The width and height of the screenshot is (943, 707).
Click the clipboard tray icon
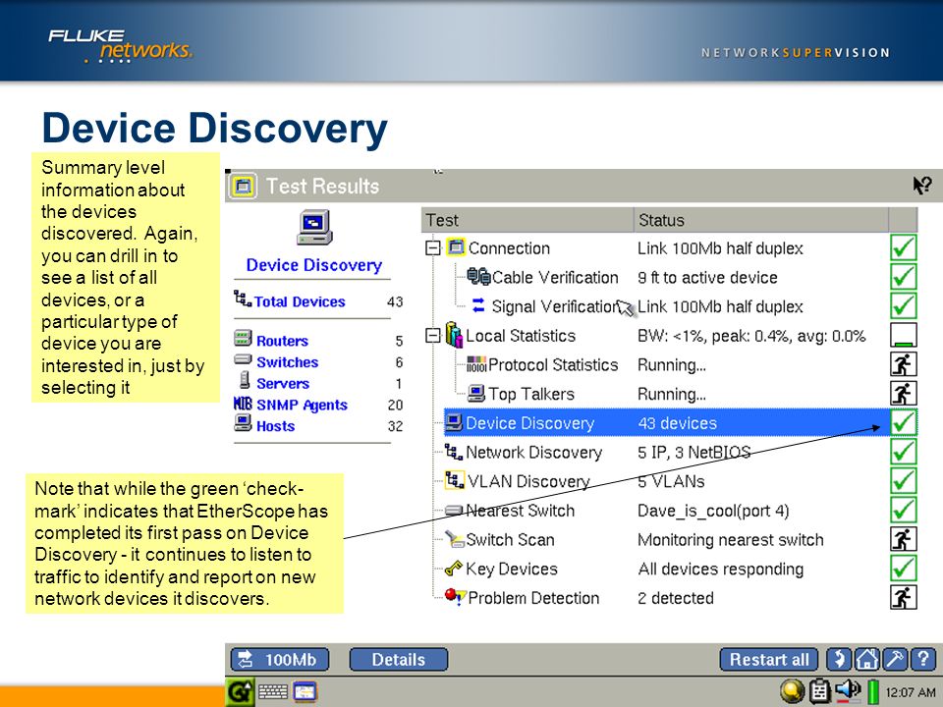click(x=819, y=691)
